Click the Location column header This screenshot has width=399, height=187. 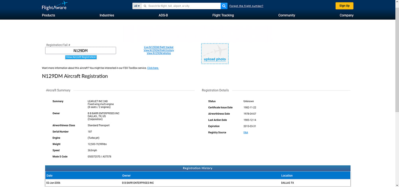(x=287, y=175)
